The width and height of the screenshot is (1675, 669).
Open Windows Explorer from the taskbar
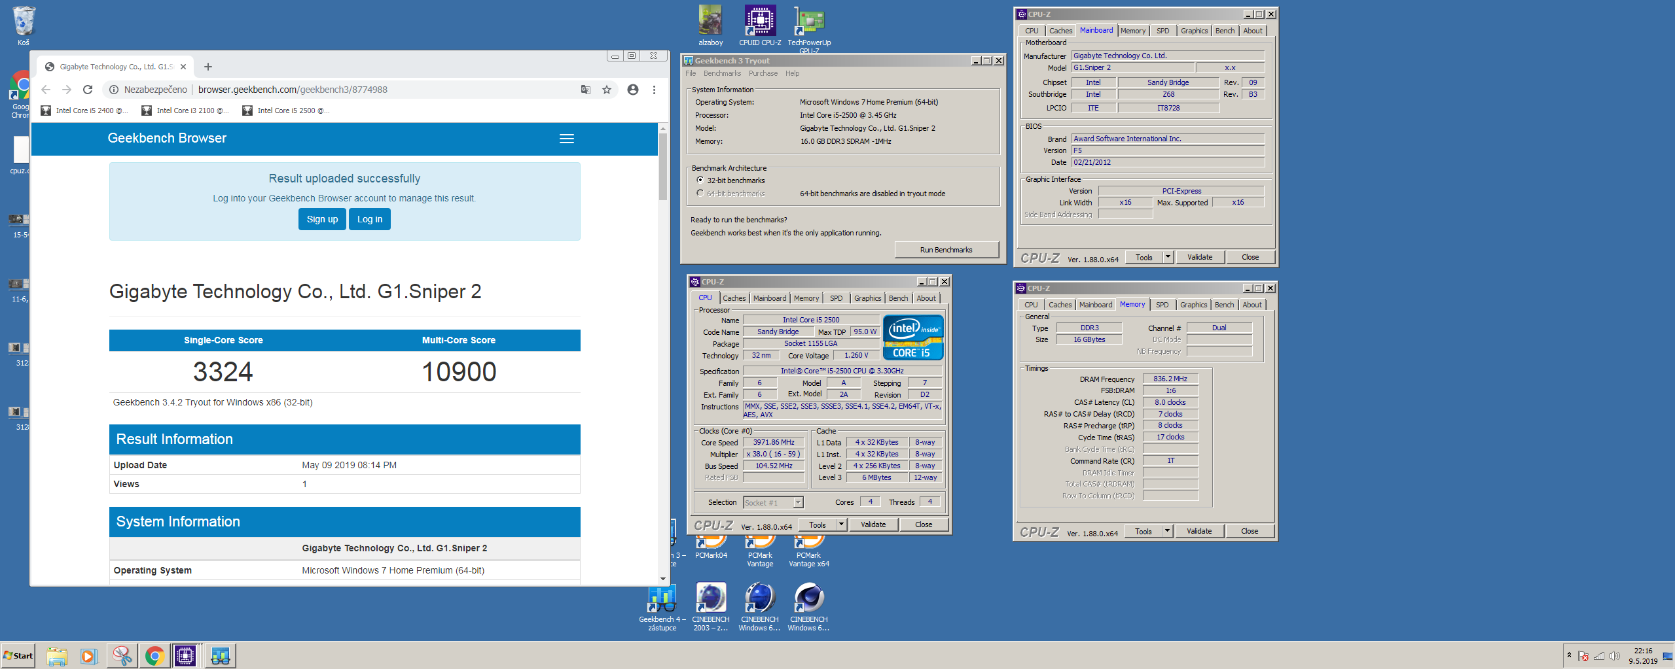pos(57,655)
